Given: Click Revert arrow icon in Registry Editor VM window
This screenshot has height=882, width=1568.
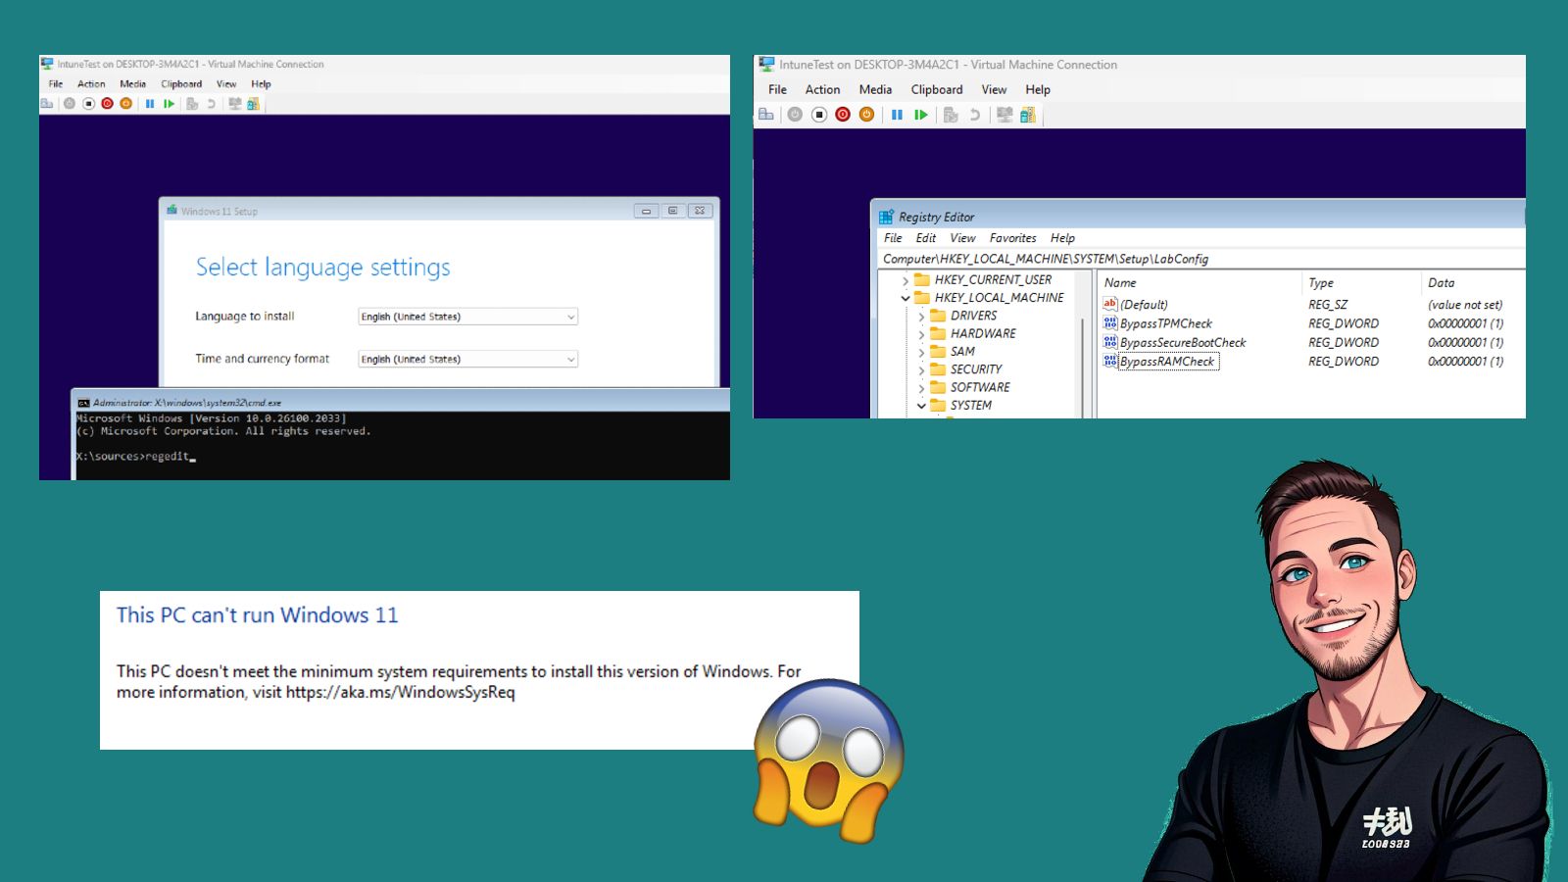Looking at the screenshot, I should coord(974,115).
